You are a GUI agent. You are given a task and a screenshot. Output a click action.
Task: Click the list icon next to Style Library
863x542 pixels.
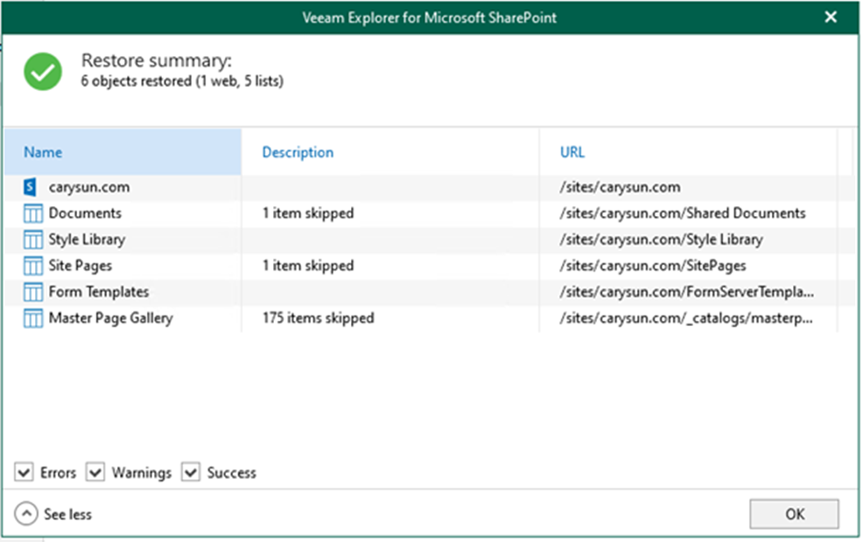32,240
